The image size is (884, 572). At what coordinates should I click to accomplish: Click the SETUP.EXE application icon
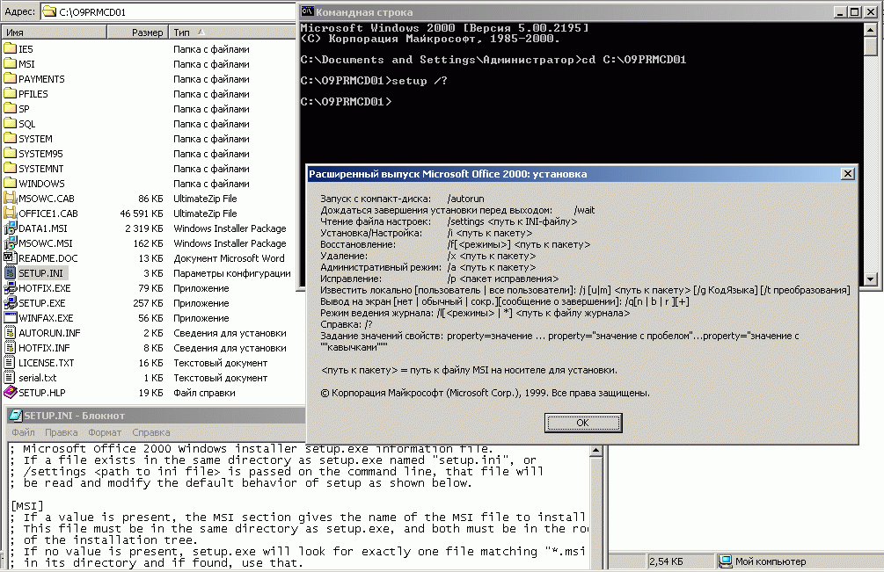11,302
